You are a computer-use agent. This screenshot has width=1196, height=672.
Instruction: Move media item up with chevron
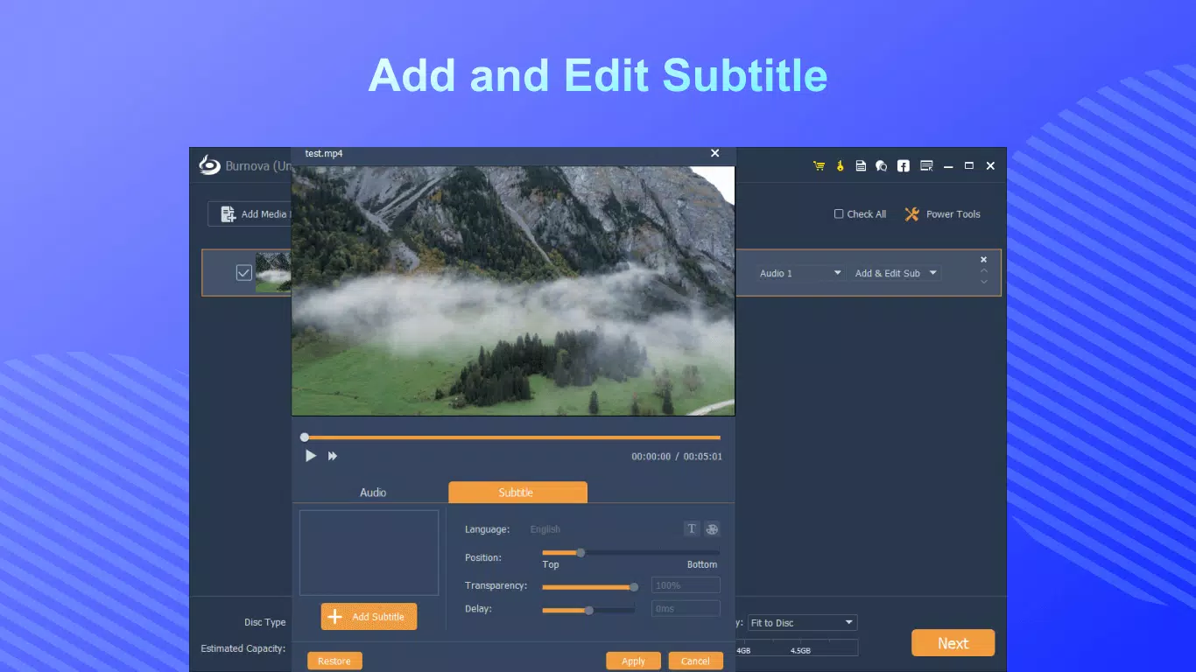click(x=983, y=271)
